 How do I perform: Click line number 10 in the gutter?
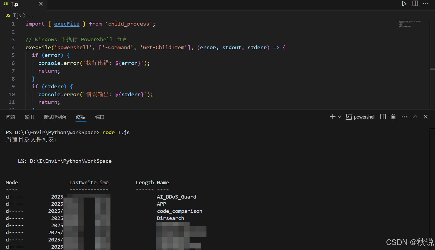(x=12, y=95)
